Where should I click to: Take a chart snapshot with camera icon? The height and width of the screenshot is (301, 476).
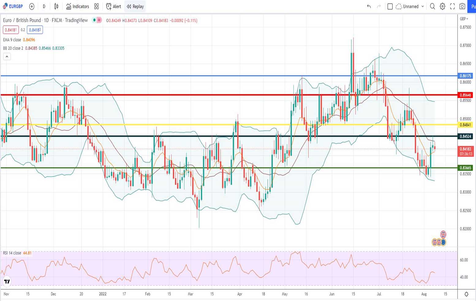pyautogui.click(x=462, y=6)
